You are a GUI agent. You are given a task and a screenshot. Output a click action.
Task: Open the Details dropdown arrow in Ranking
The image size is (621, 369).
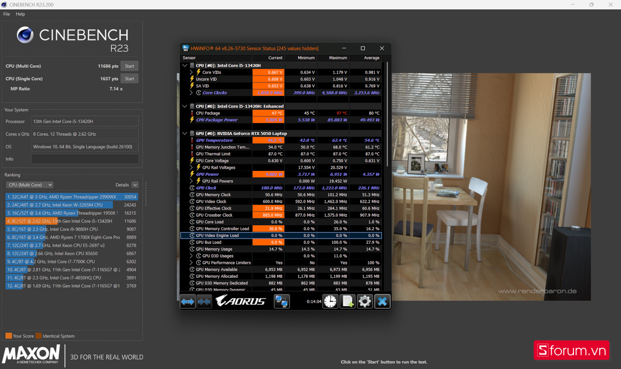click(x=135, y=185)
